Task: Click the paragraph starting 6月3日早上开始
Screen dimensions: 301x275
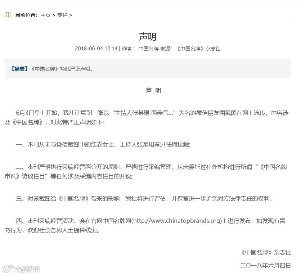Action: click(x=147, y=117)
